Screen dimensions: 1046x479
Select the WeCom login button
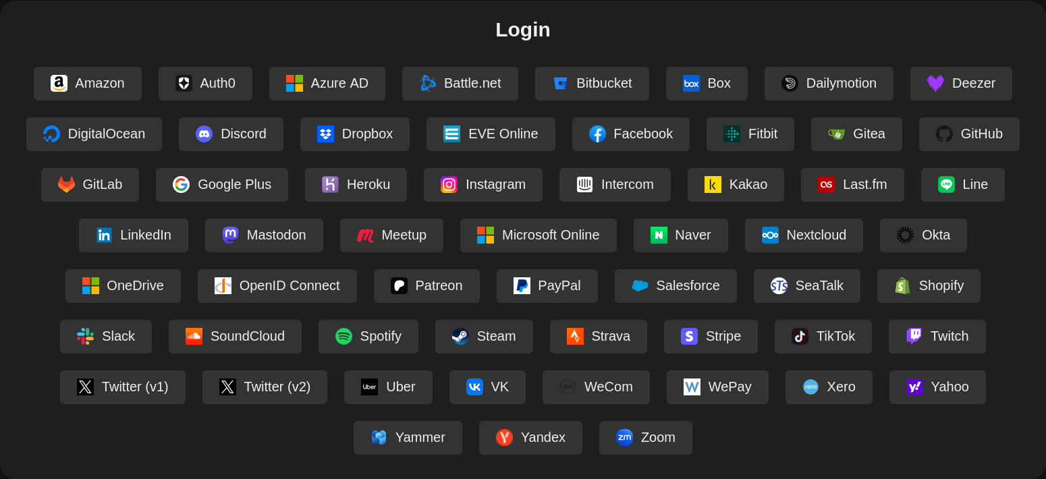click(596, 387)
